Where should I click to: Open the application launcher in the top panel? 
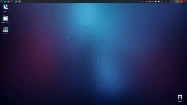tap(1, 1)
